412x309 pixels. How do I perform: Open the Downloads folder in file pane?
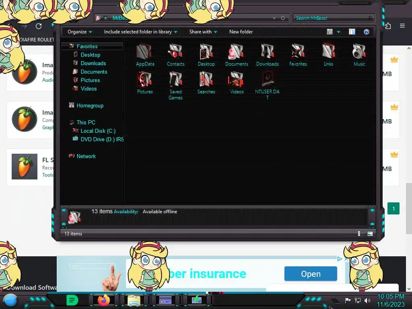pyautogui.click(x=267, y=55)
